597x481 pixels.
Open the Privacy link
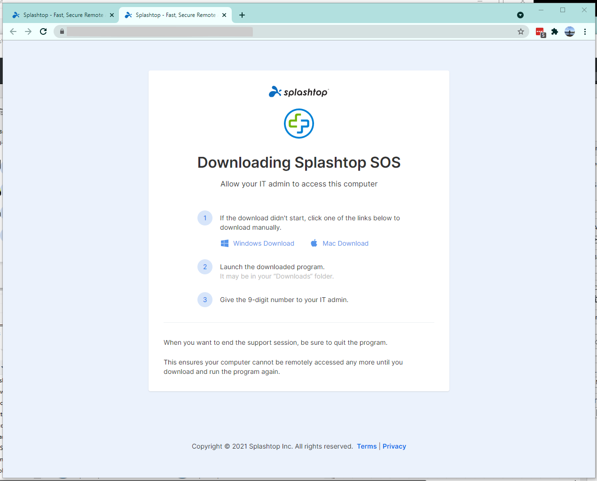[394, 446]
